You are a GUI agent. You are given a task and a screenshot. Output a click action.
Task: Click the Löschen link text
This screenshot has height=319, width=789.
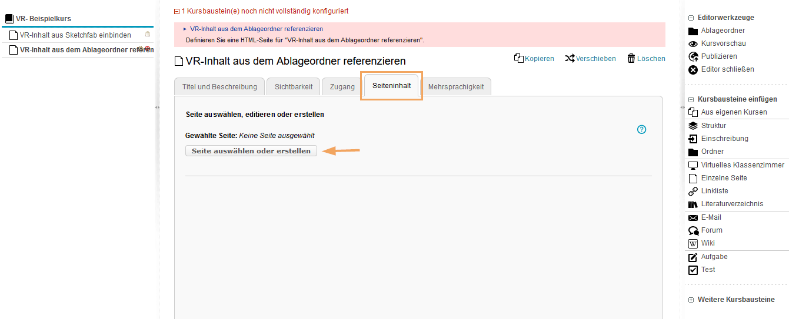(651, 59)
